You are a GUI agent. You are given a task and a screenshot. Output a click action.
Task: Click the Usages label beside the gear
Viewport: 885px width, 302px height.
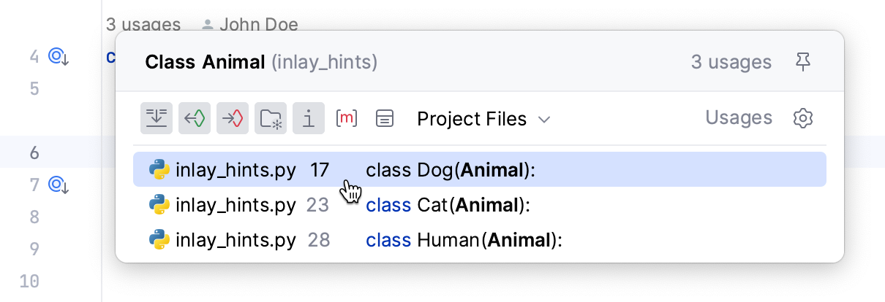point(739,118)
